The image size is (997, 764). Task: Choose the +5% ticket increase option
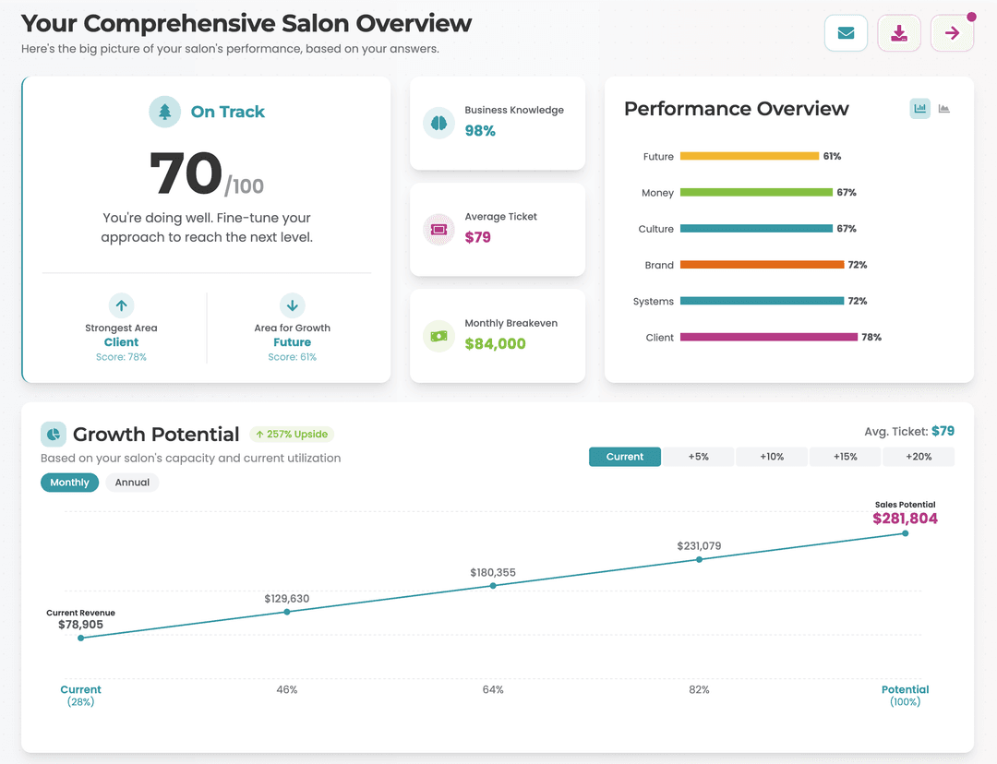698,457
